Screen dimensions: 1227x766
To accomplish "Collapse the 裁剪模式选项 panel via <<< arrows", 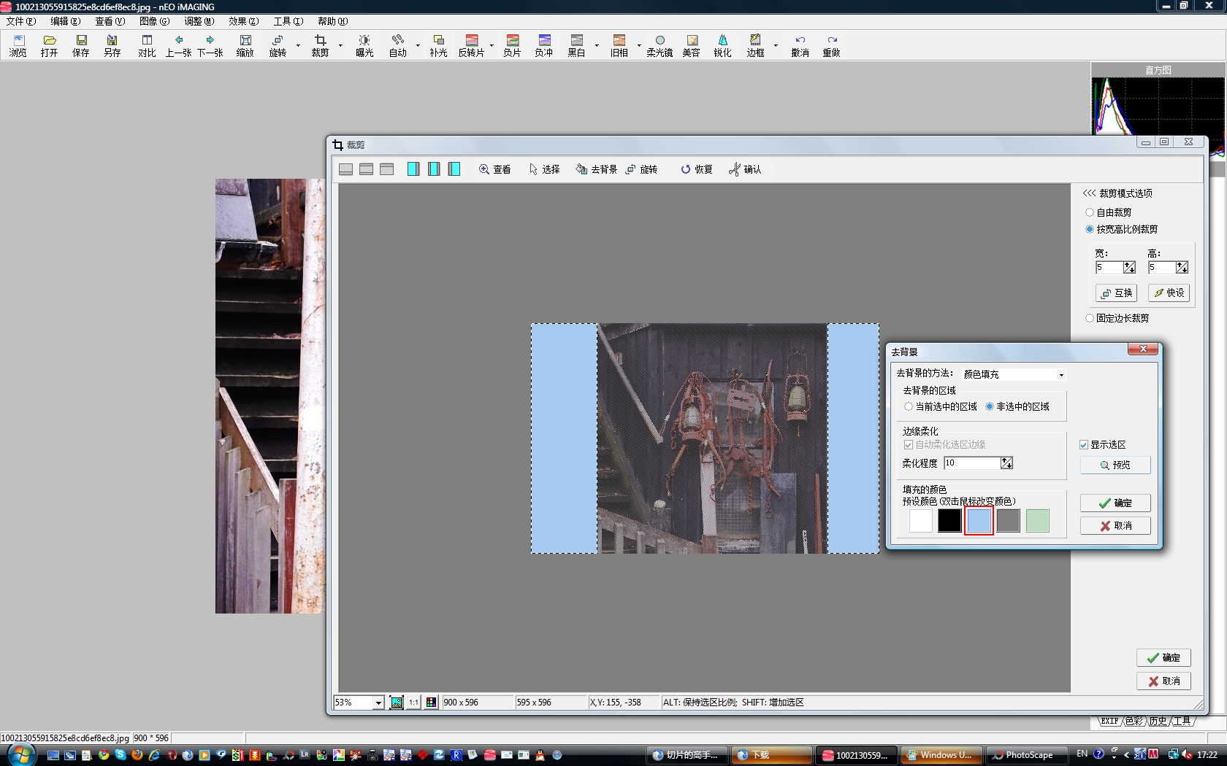I will pyautogui.click(x=1089, y=193).
